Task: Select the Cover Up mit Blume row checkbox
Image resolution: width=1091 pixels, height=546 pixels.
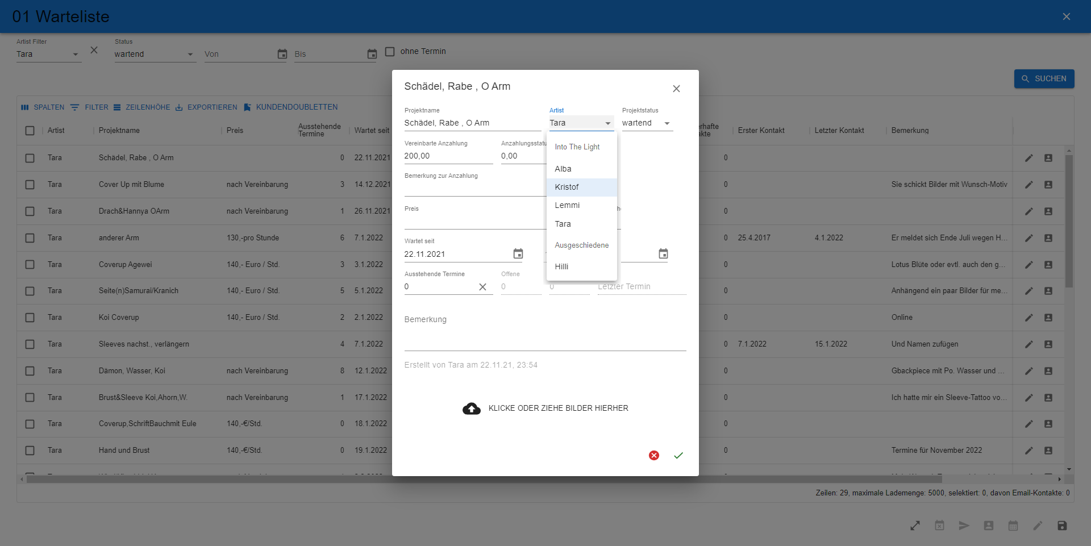Action: click(30, 185)
